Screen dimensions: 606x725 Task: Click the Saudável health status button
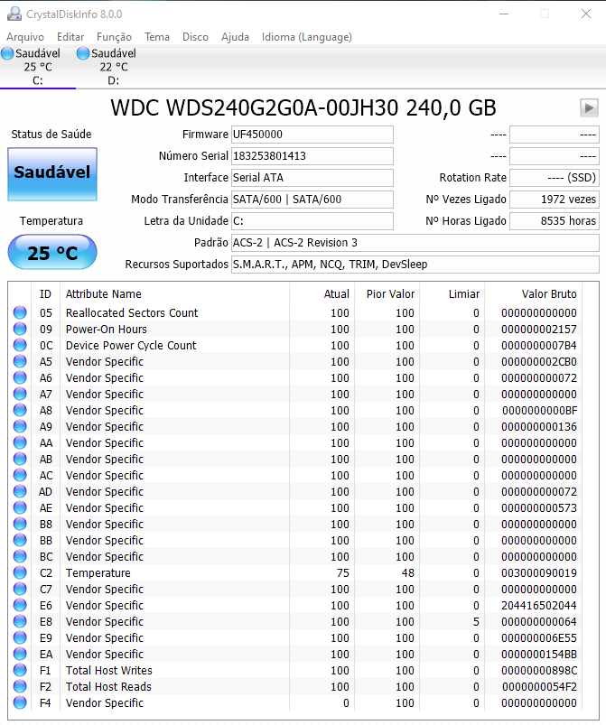pos(52,174)
